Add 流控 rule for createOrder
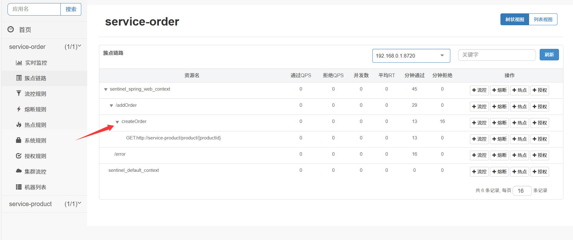 pyautogui.click(x=479, y=123)
